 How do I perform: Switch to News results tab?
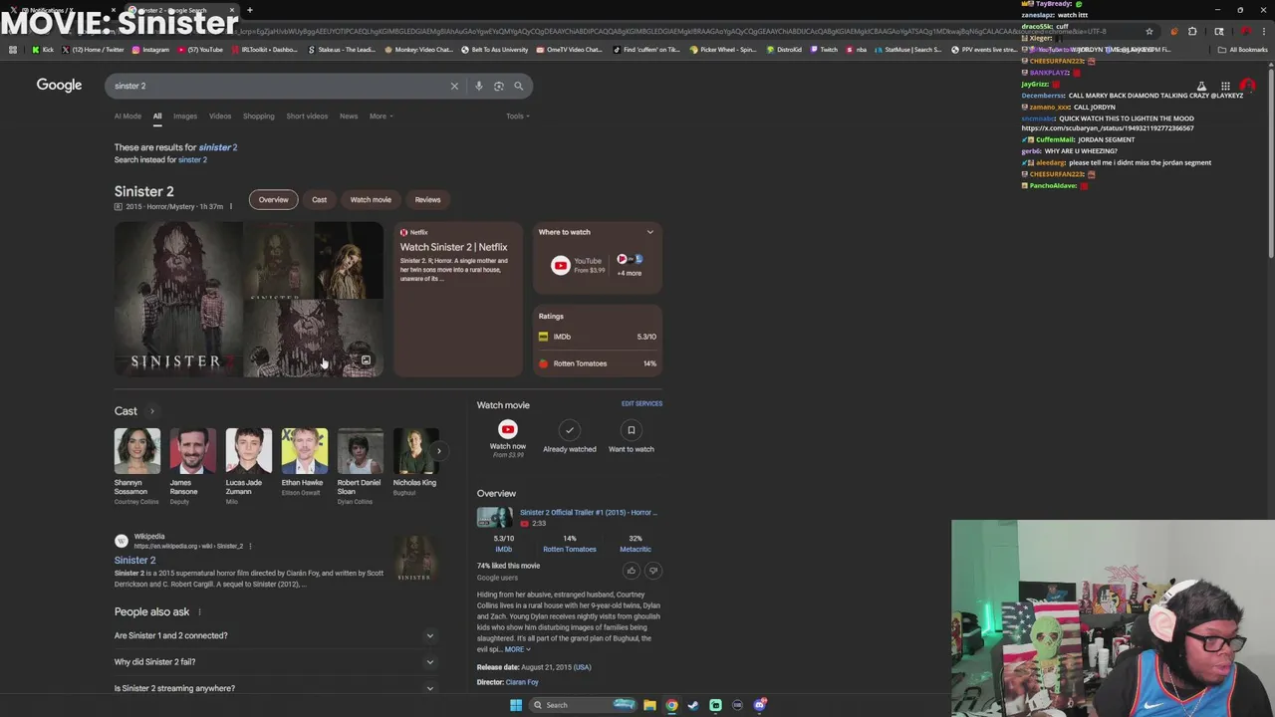pyautogui.click(x=349, y=117)
